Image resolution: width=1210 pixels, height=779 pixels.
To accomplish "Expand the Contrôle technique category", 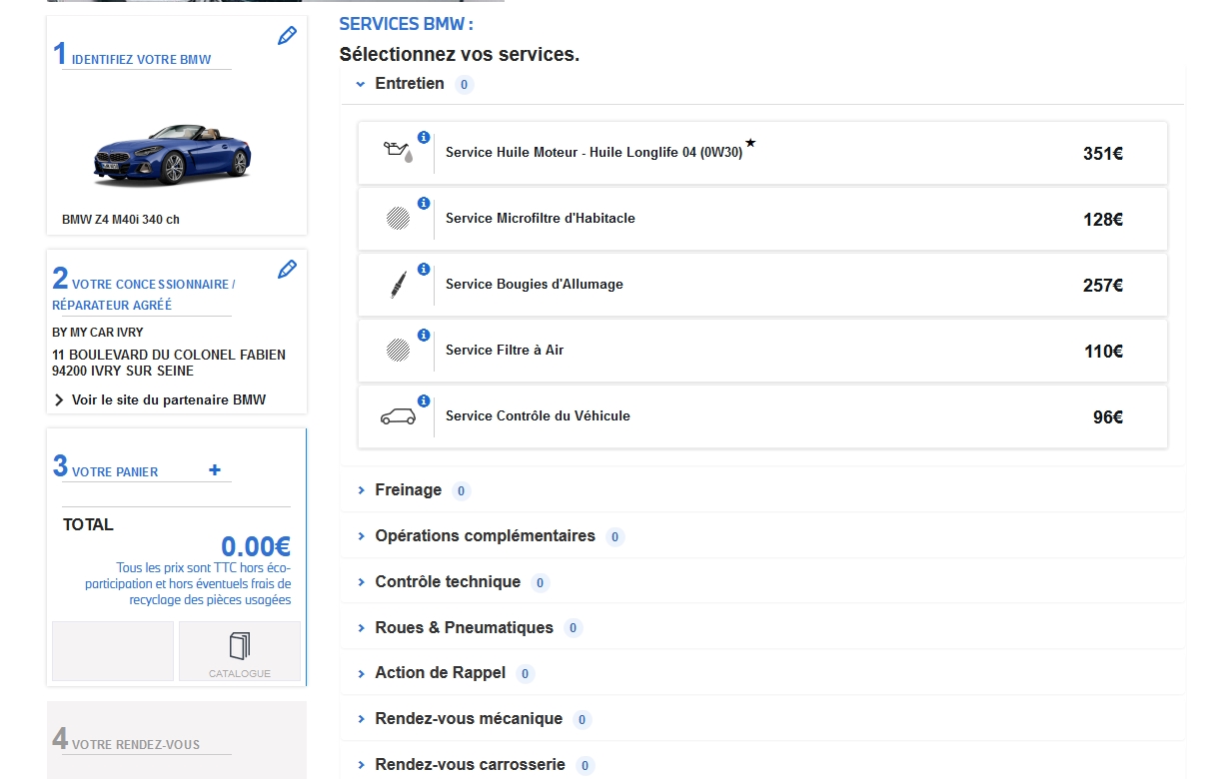I will tap(447, 582).
